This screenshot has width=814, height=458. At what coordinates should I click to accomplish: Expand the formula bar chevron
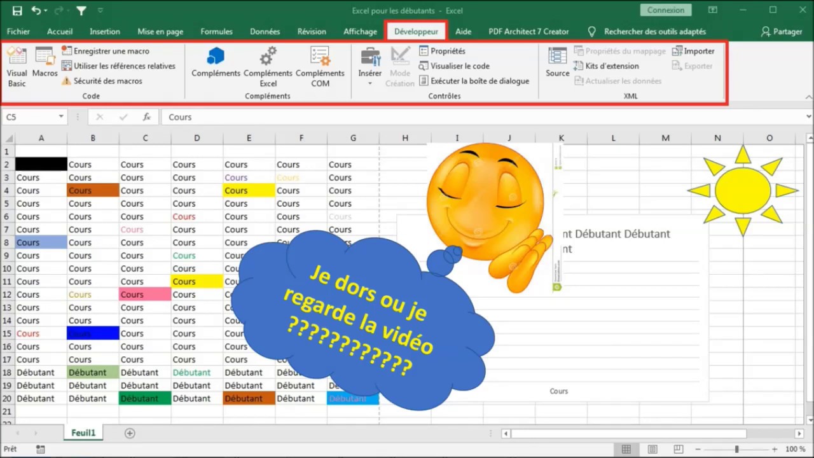808,117
